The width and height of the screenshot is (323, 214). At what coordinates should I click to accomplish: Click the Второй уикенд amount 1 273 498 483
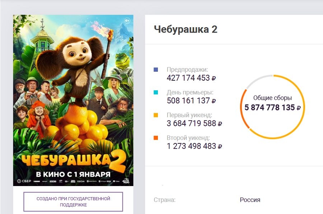coord(191,146)
